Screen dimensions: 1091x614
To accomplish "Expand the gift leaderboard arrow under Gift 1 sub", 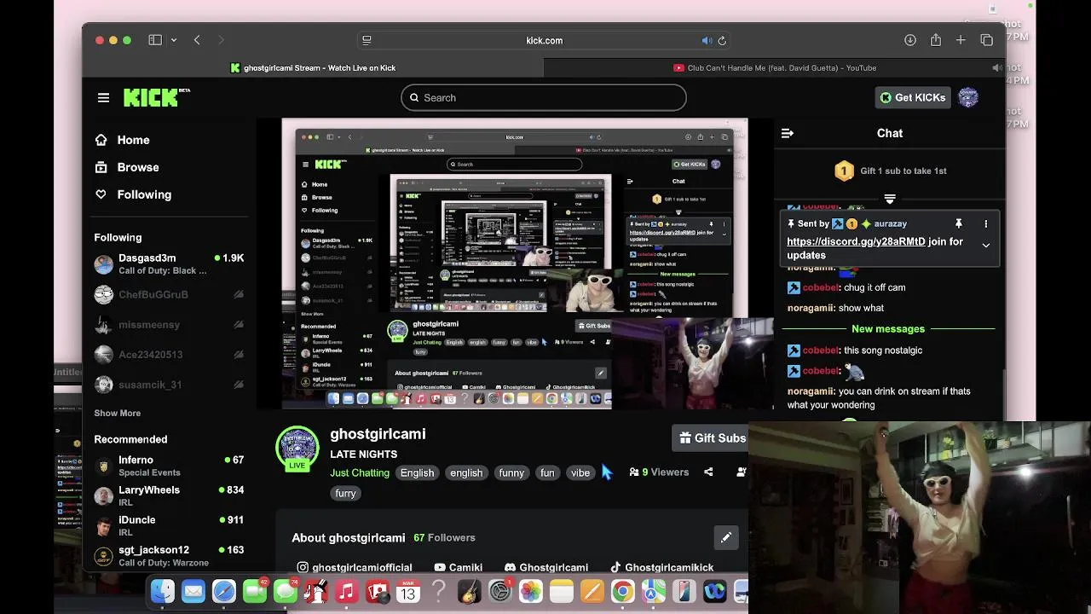I will (x=890, y=199).
